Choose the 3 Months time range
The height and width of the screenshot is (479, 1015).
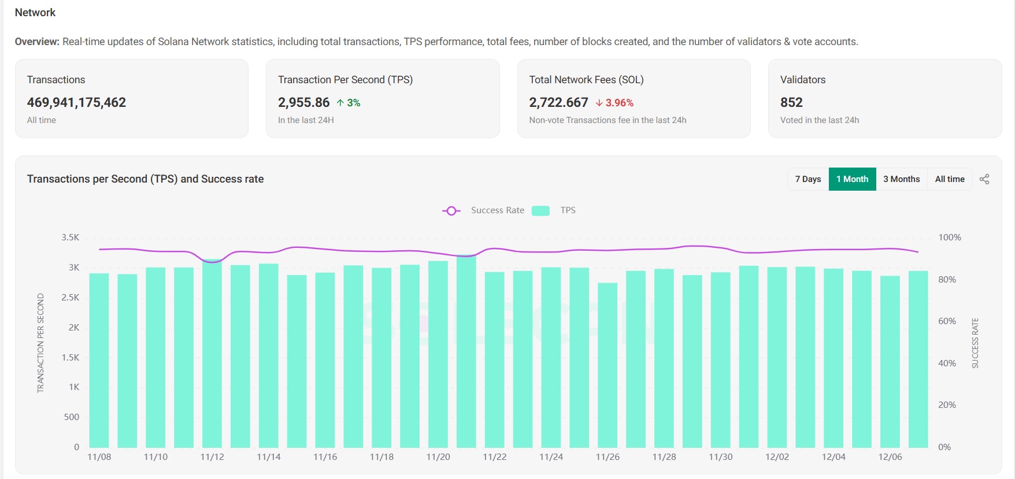click(x=901, y=179)
